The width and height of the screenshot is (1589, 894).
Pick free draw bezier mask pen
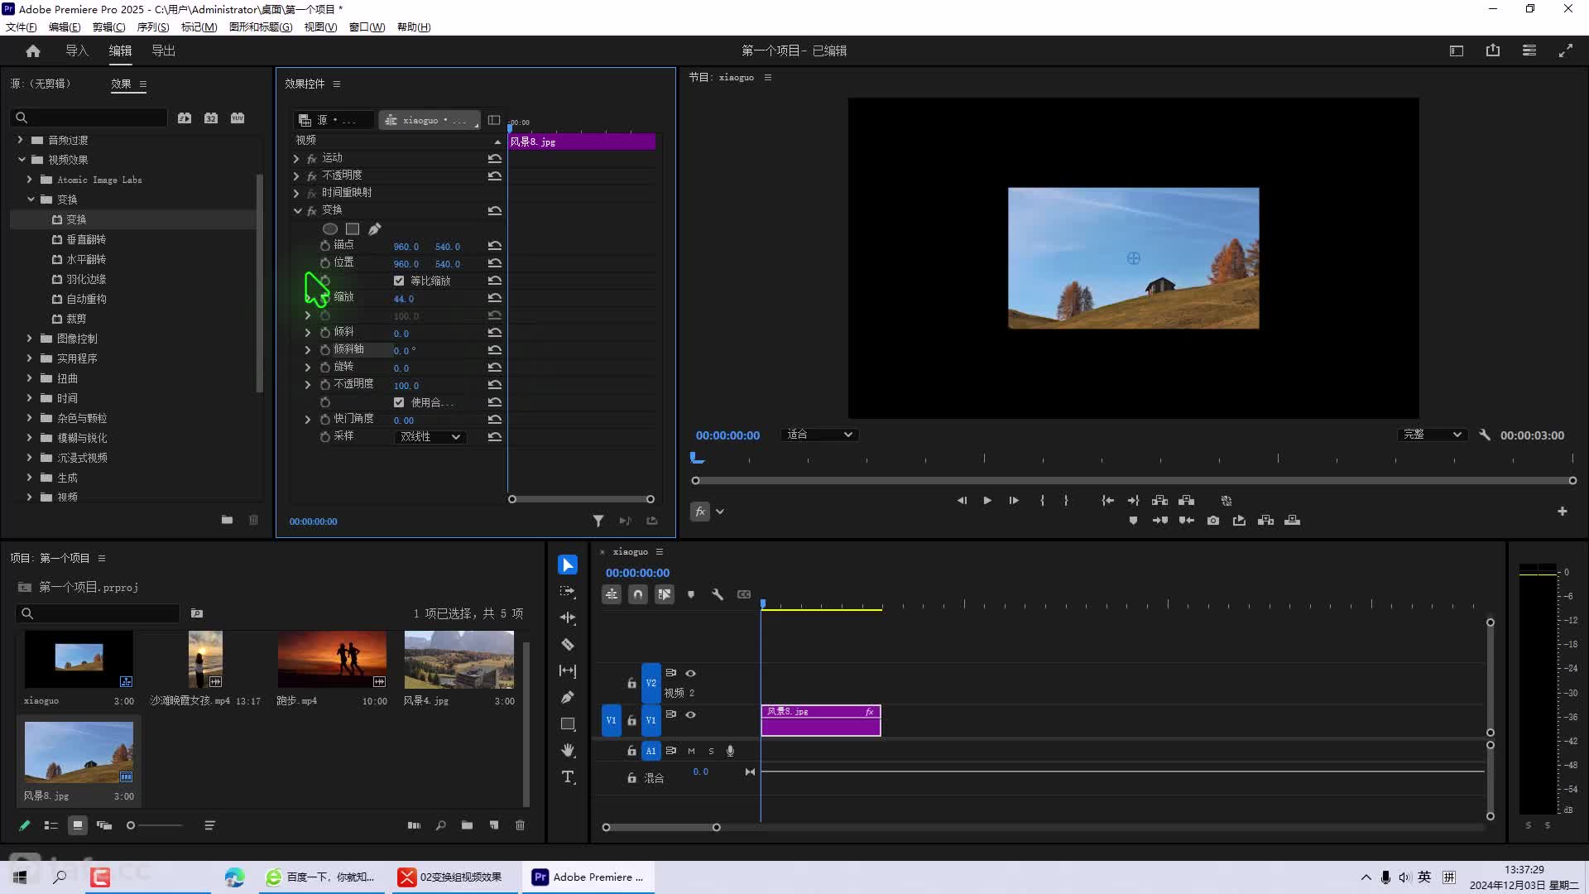375,228
